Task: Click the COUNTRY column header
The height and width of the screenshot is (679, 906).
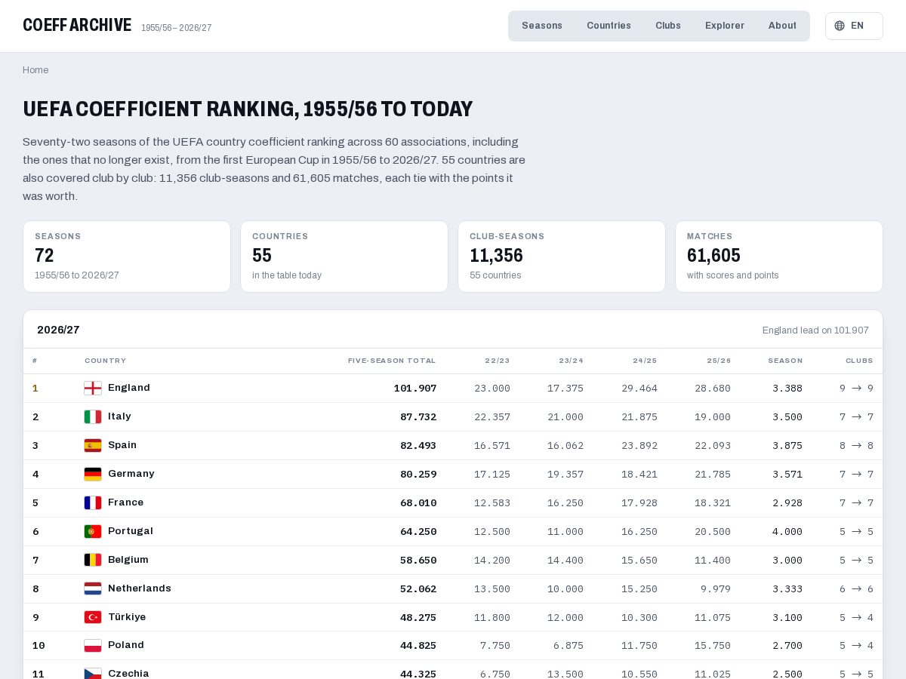Action: (x=106, y=361)
